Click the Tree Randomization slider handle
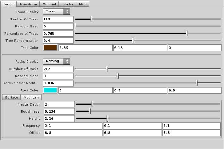 (x=133, y=40)
